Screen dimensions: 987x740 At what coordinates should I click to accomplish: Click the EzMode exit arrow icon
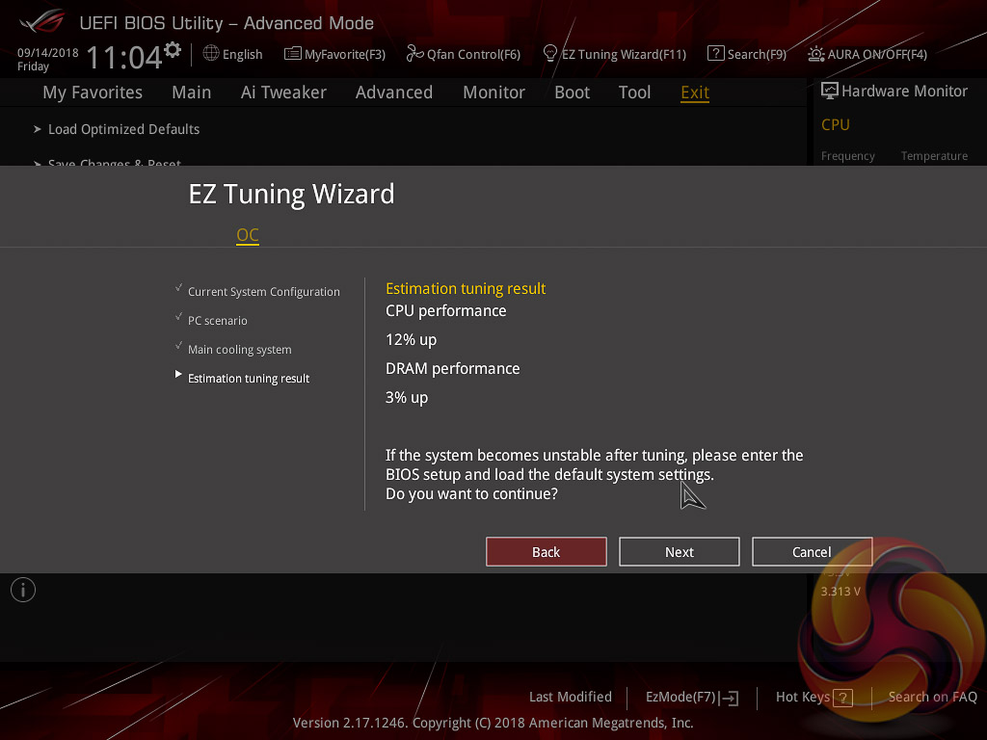[x=729, y=698]
